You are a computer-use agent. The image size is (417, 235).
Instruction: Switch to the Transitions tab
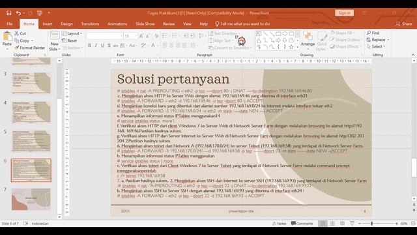(x=90, y=23)
